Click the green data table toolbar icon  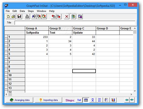click(x=73, y=17)
